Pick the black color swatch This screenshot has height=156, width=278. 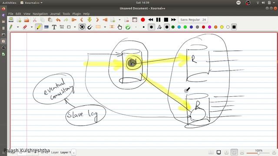(x=167, y=27)
